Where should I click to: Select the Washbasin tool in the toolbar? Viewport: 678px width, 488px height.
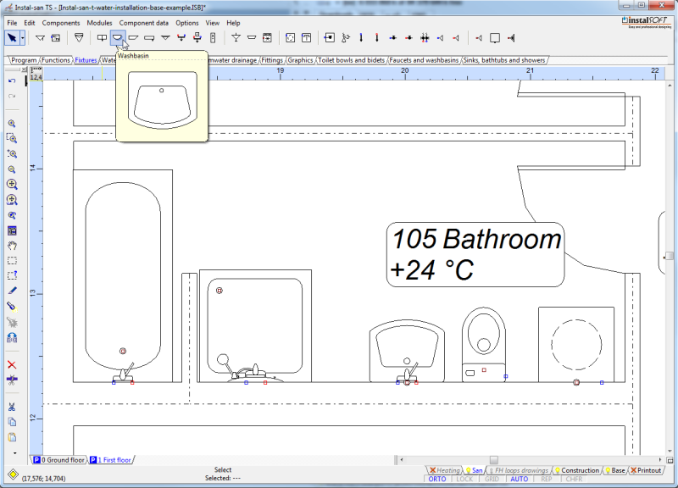click(117, 38)
